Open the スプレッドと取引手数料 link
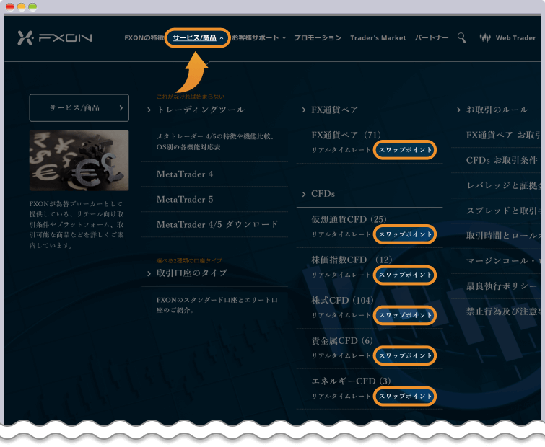Viewport: 545px width, 447px height. pos(503,211)
